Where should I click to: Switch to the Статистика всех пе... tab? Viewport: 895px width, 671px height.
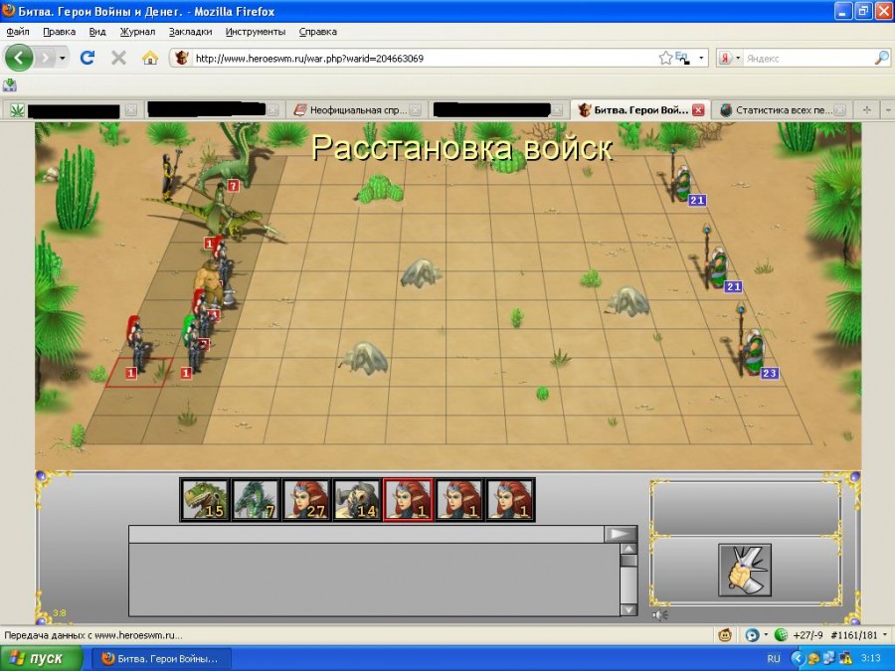click(x=782, y=110)
